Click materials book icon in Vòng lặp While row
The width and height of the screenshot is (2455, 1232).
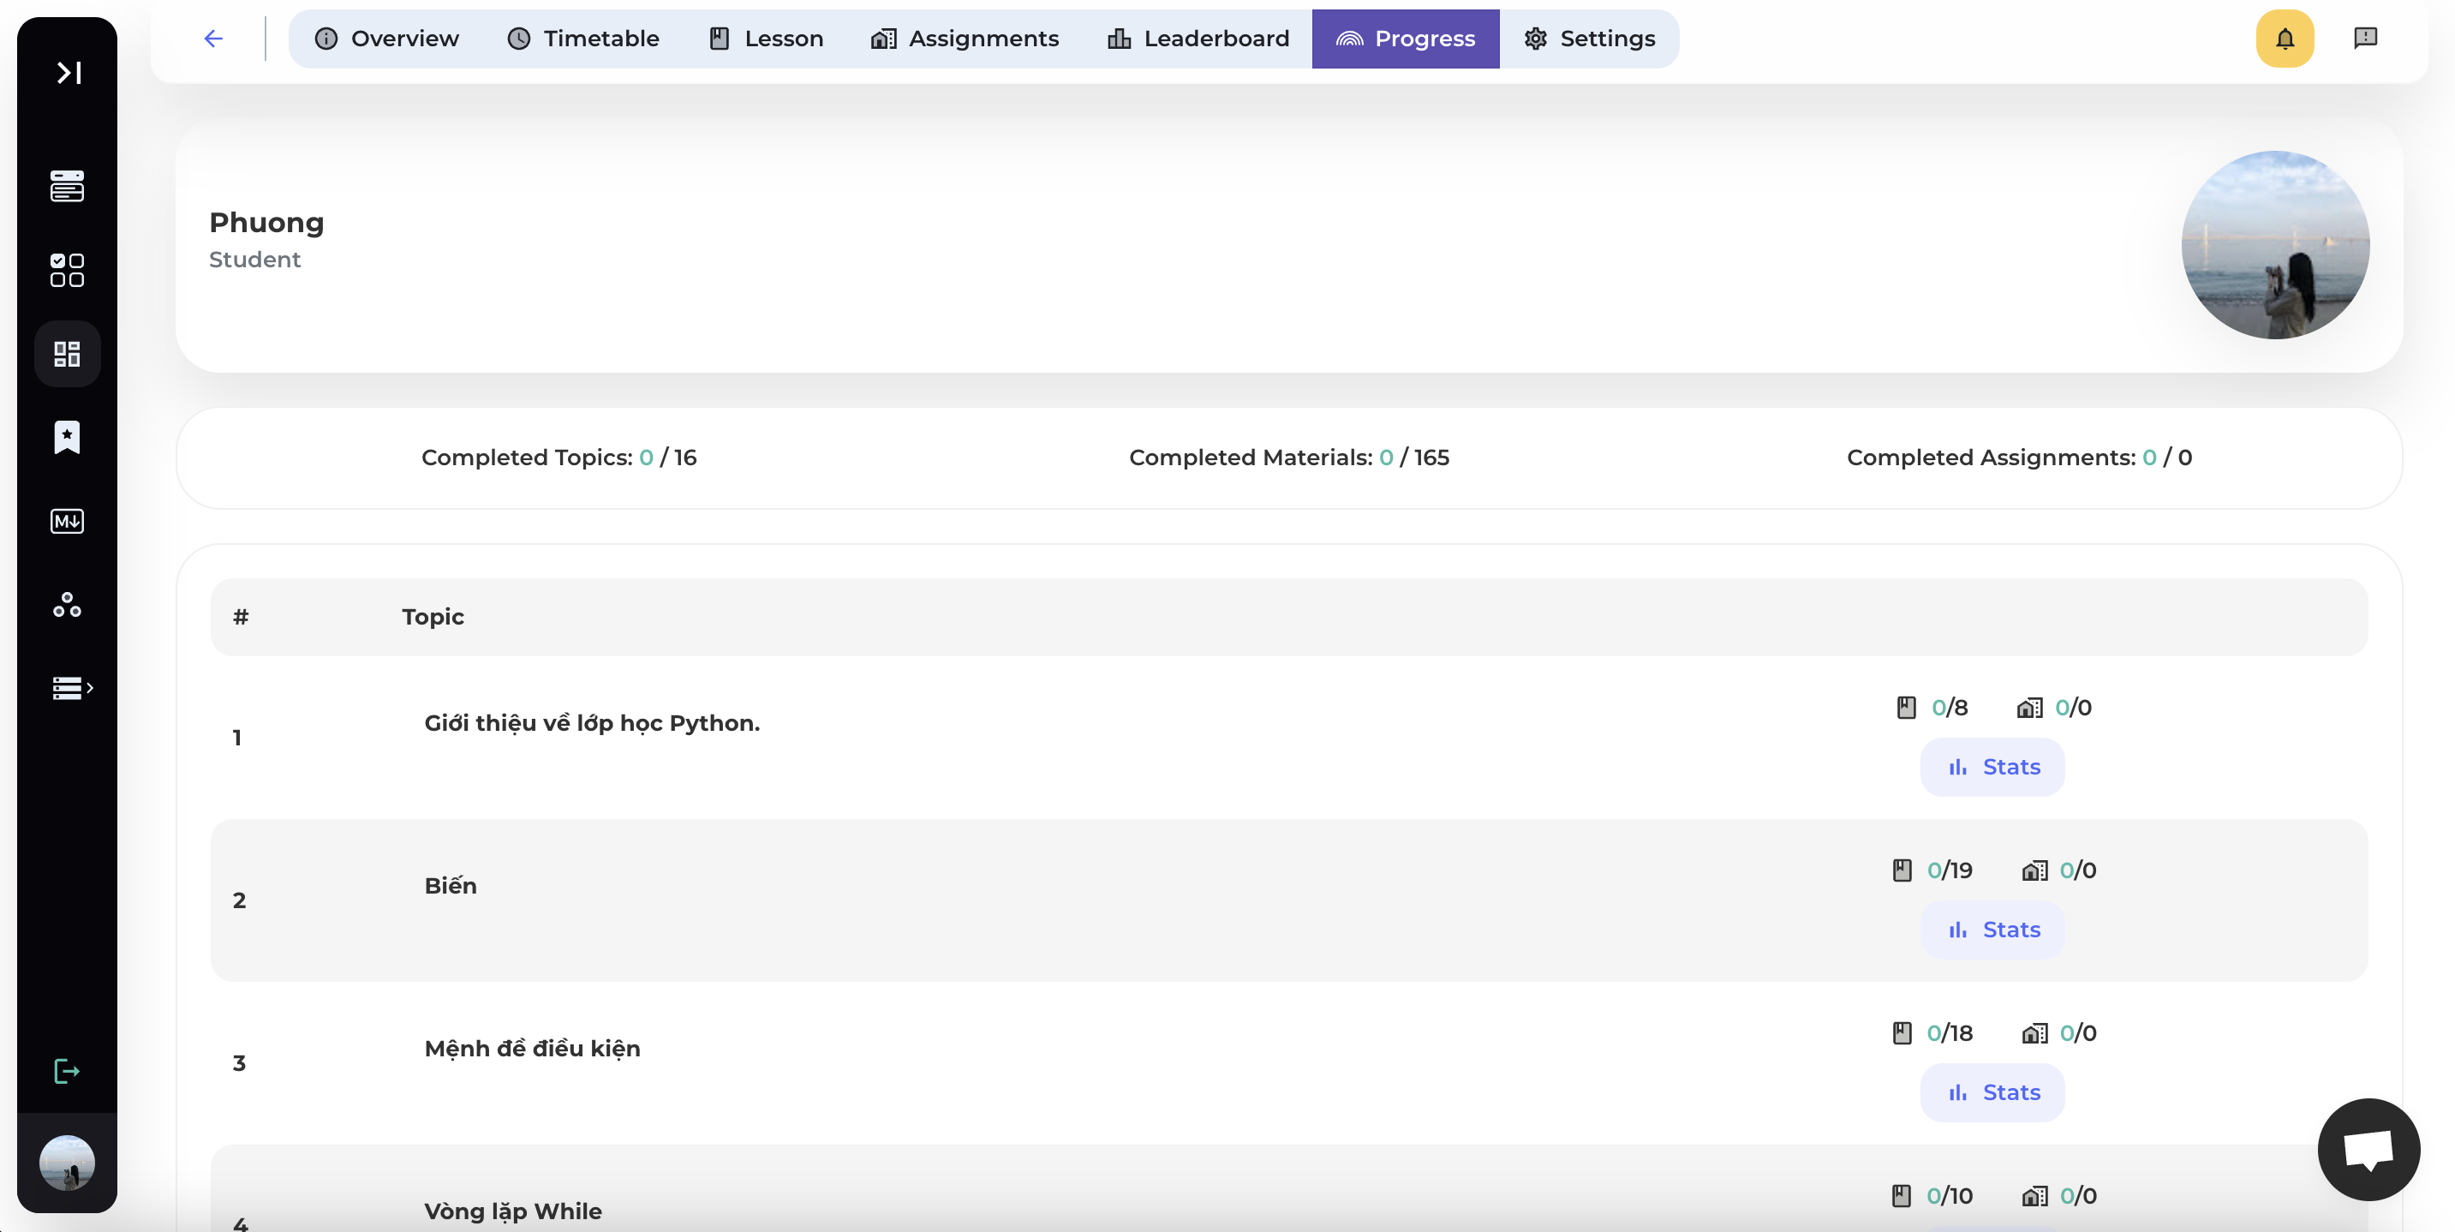pyautogui.click(x=1902, y=1196)
